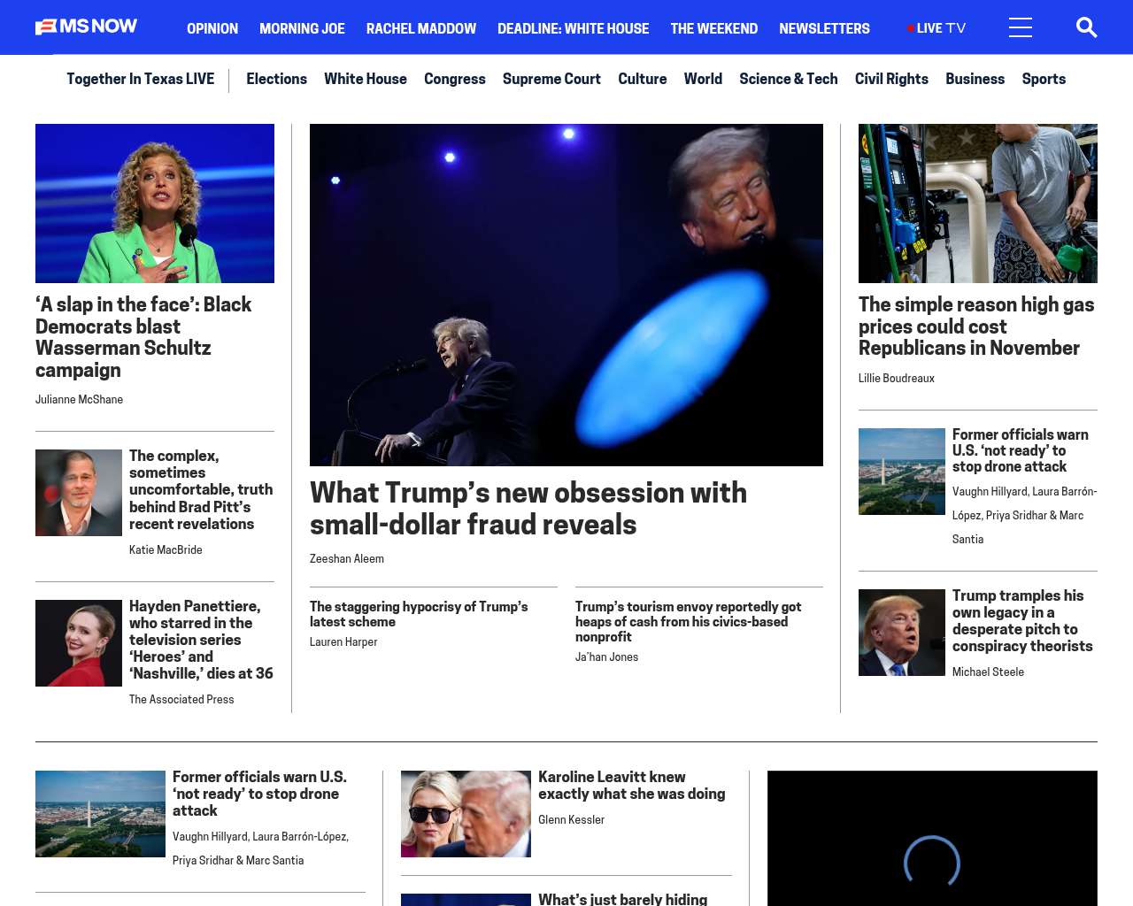Viewport: 1133px width, 906px height.
Task: Select the White House topic
Action: [366, 79]
